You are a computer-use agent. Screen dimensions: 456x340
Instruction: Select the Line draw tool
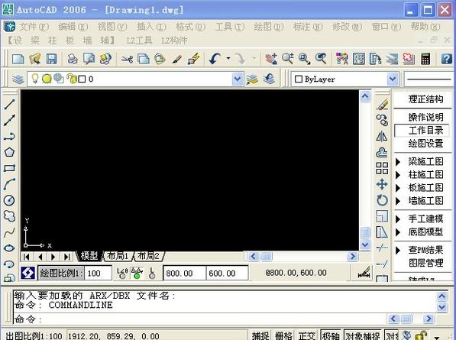(x=9, y=104)
